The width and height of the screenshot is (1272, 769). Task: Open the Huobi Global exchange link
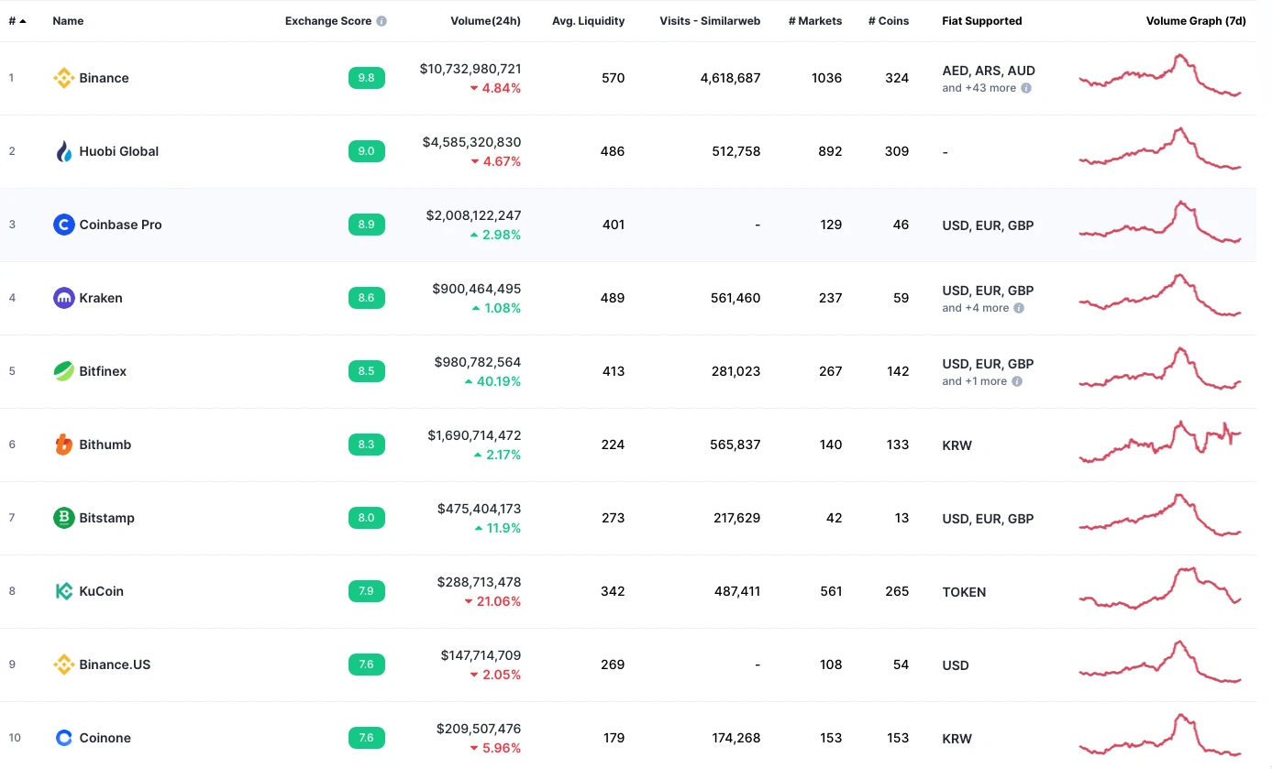click(119, 151)
